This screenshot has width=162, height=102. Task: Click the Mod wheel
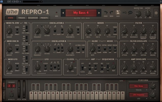point(24,89)
